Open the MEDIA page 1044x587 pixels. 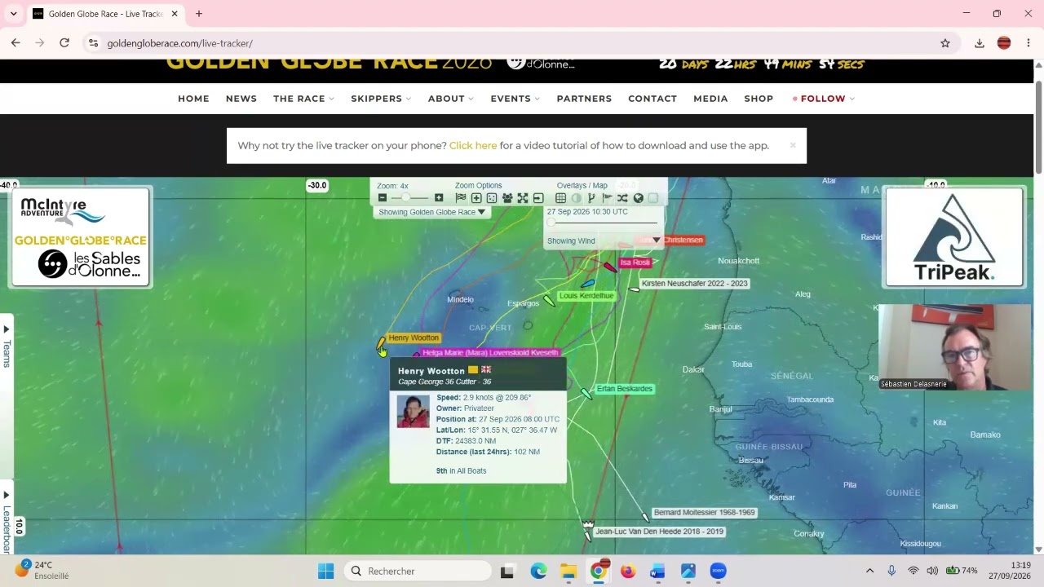710,99
